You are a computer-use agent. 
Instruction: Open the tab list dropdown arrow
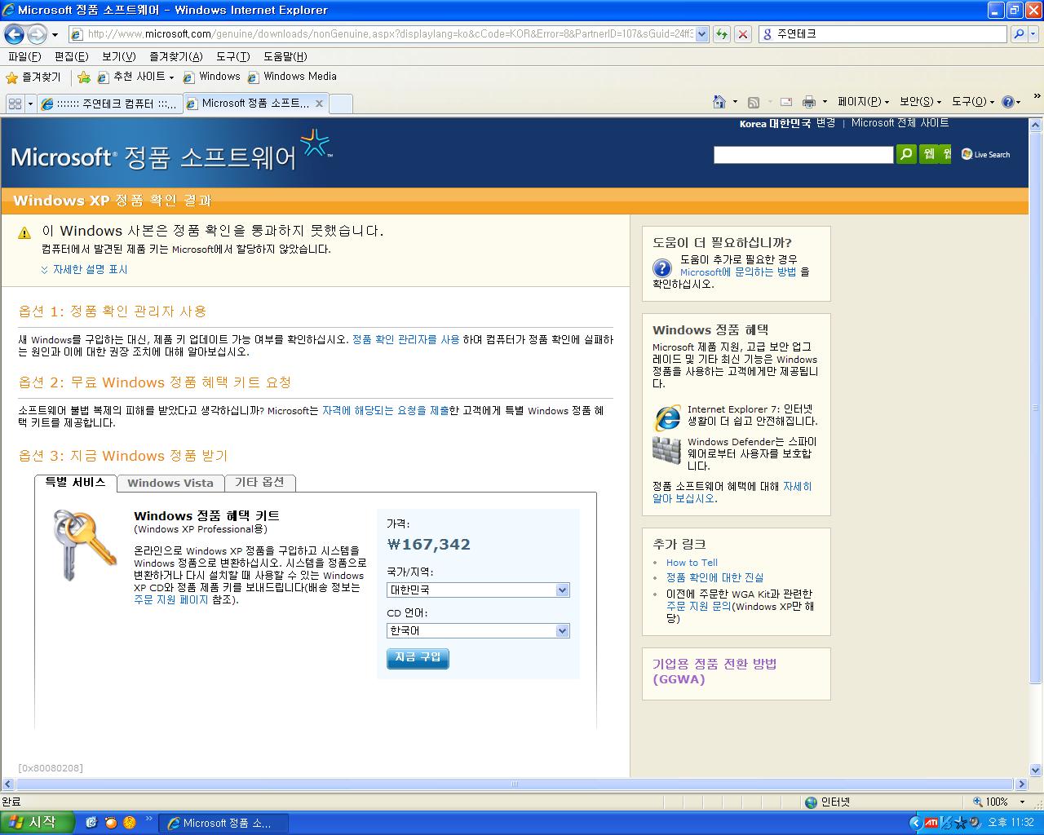tap(30, 104)
